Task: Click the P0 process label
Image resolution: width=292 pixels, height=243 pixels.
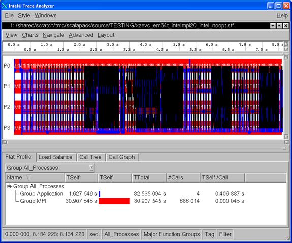Action: tap(7, 66)
